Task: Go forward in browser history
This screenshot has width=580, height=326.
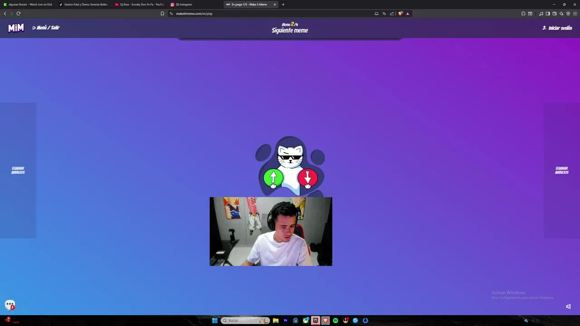Action: point(11,14)
